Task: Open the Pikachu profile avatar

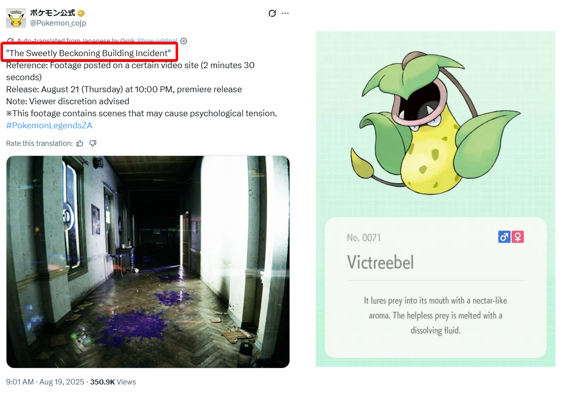Action: (16, 18)
